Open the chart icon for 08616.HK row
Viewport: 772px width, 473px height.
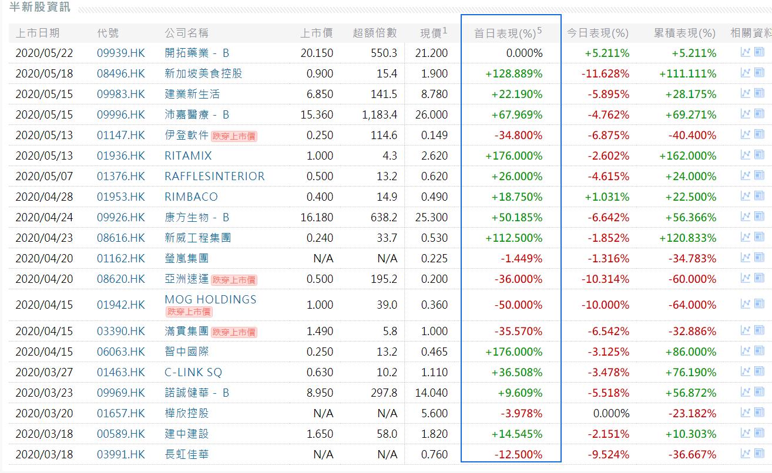[746, 237]
